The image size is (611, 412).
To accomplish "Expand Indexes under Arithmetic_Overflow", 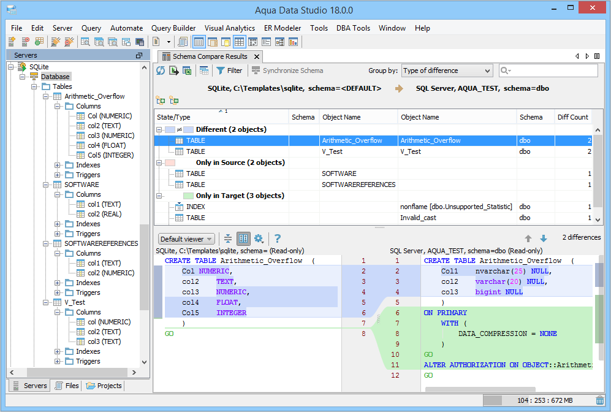I will (x=57, y=165).
